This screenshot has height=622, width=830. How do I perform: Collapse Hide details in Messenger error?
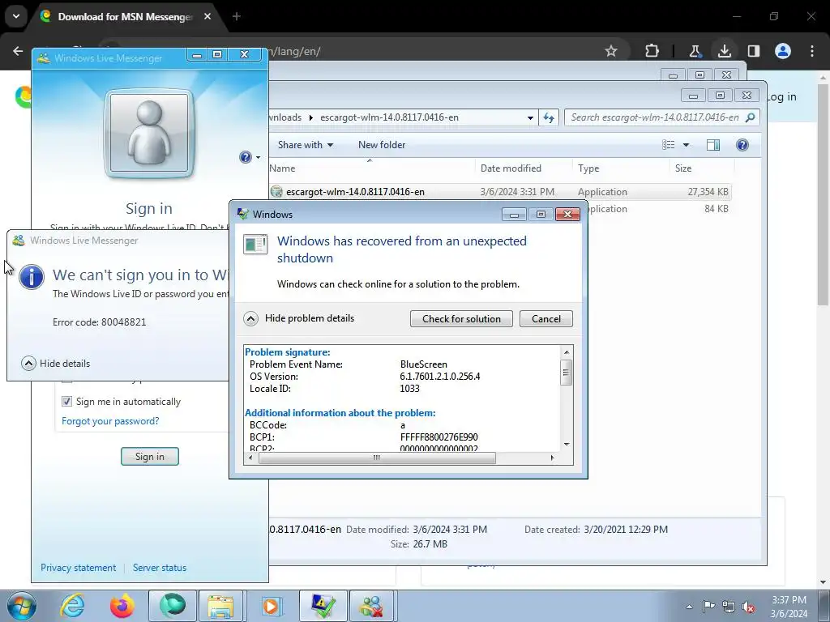pos(56,364)
